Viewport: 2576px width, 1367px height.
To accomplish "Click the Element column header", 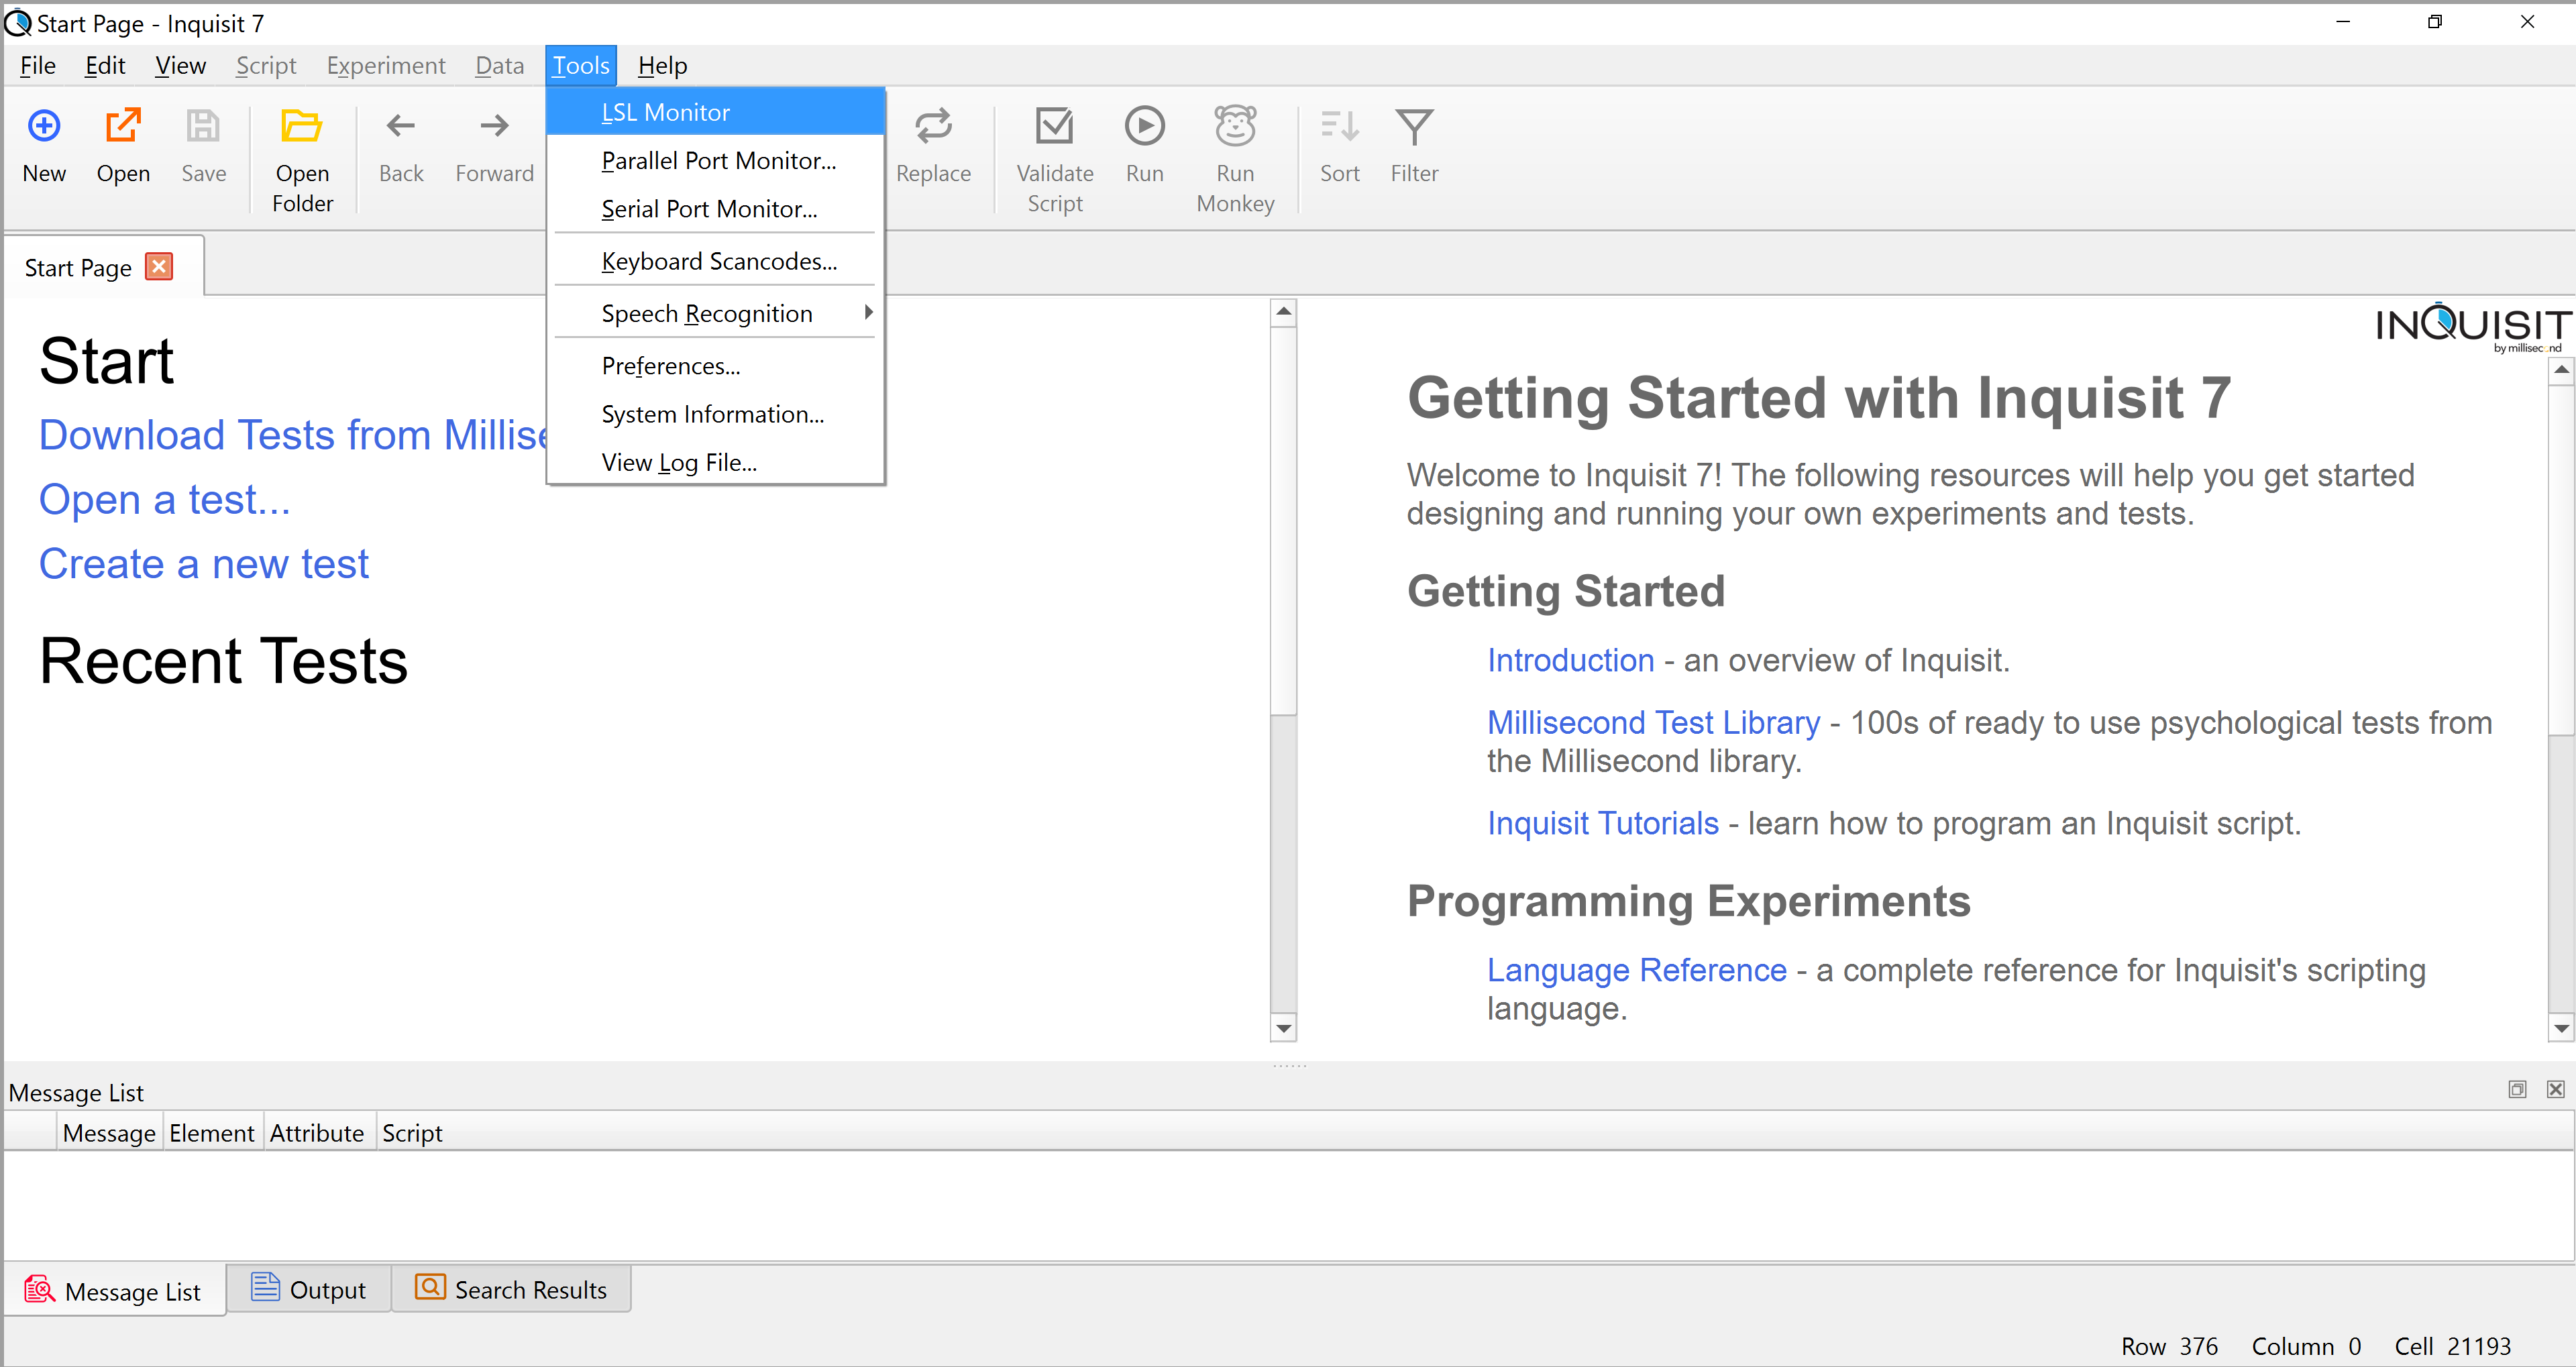I will pos(212,1132).
